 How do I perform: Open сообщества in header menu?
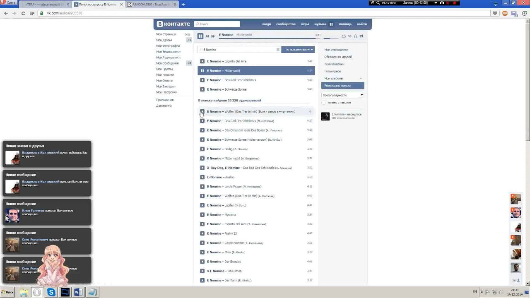tap(286, 24)
